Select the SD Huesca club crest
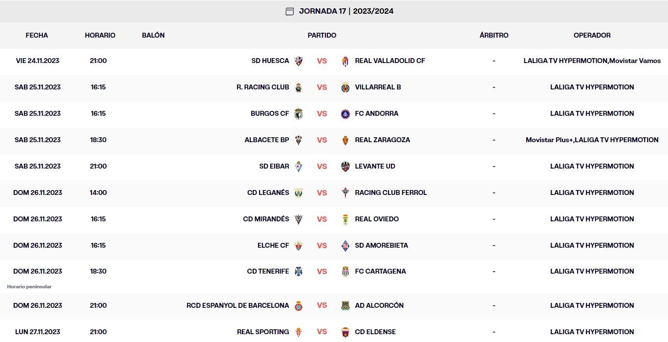Image resolution: width=668 pixels, height=342 pixels. 299,61
